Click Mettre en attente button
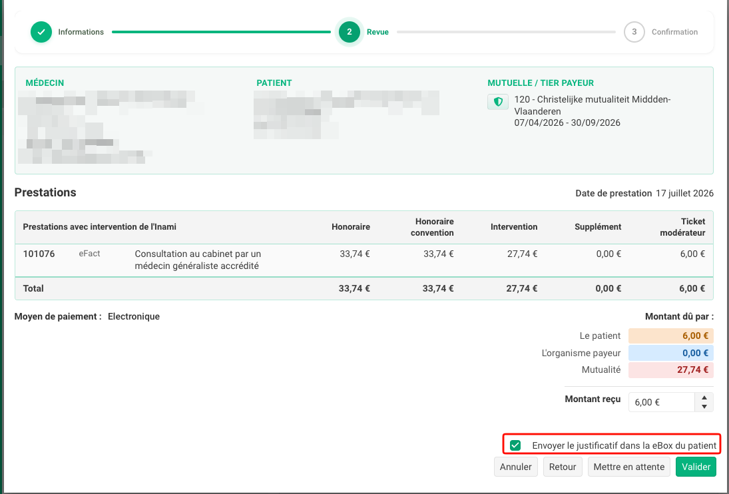Viewport: 729px width, 494px height. point(629,467)
